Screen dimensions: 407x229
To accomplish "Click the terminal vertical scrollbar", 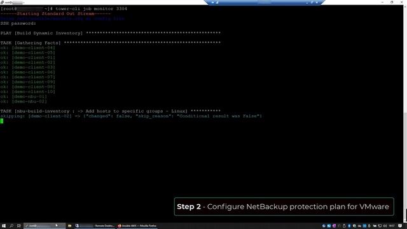I will [x=405, y=113].
